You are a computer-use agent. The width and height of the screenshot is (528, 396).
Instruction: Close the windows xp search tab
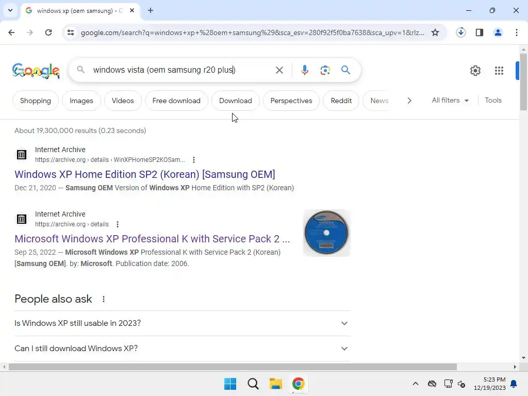coord(132,10)
